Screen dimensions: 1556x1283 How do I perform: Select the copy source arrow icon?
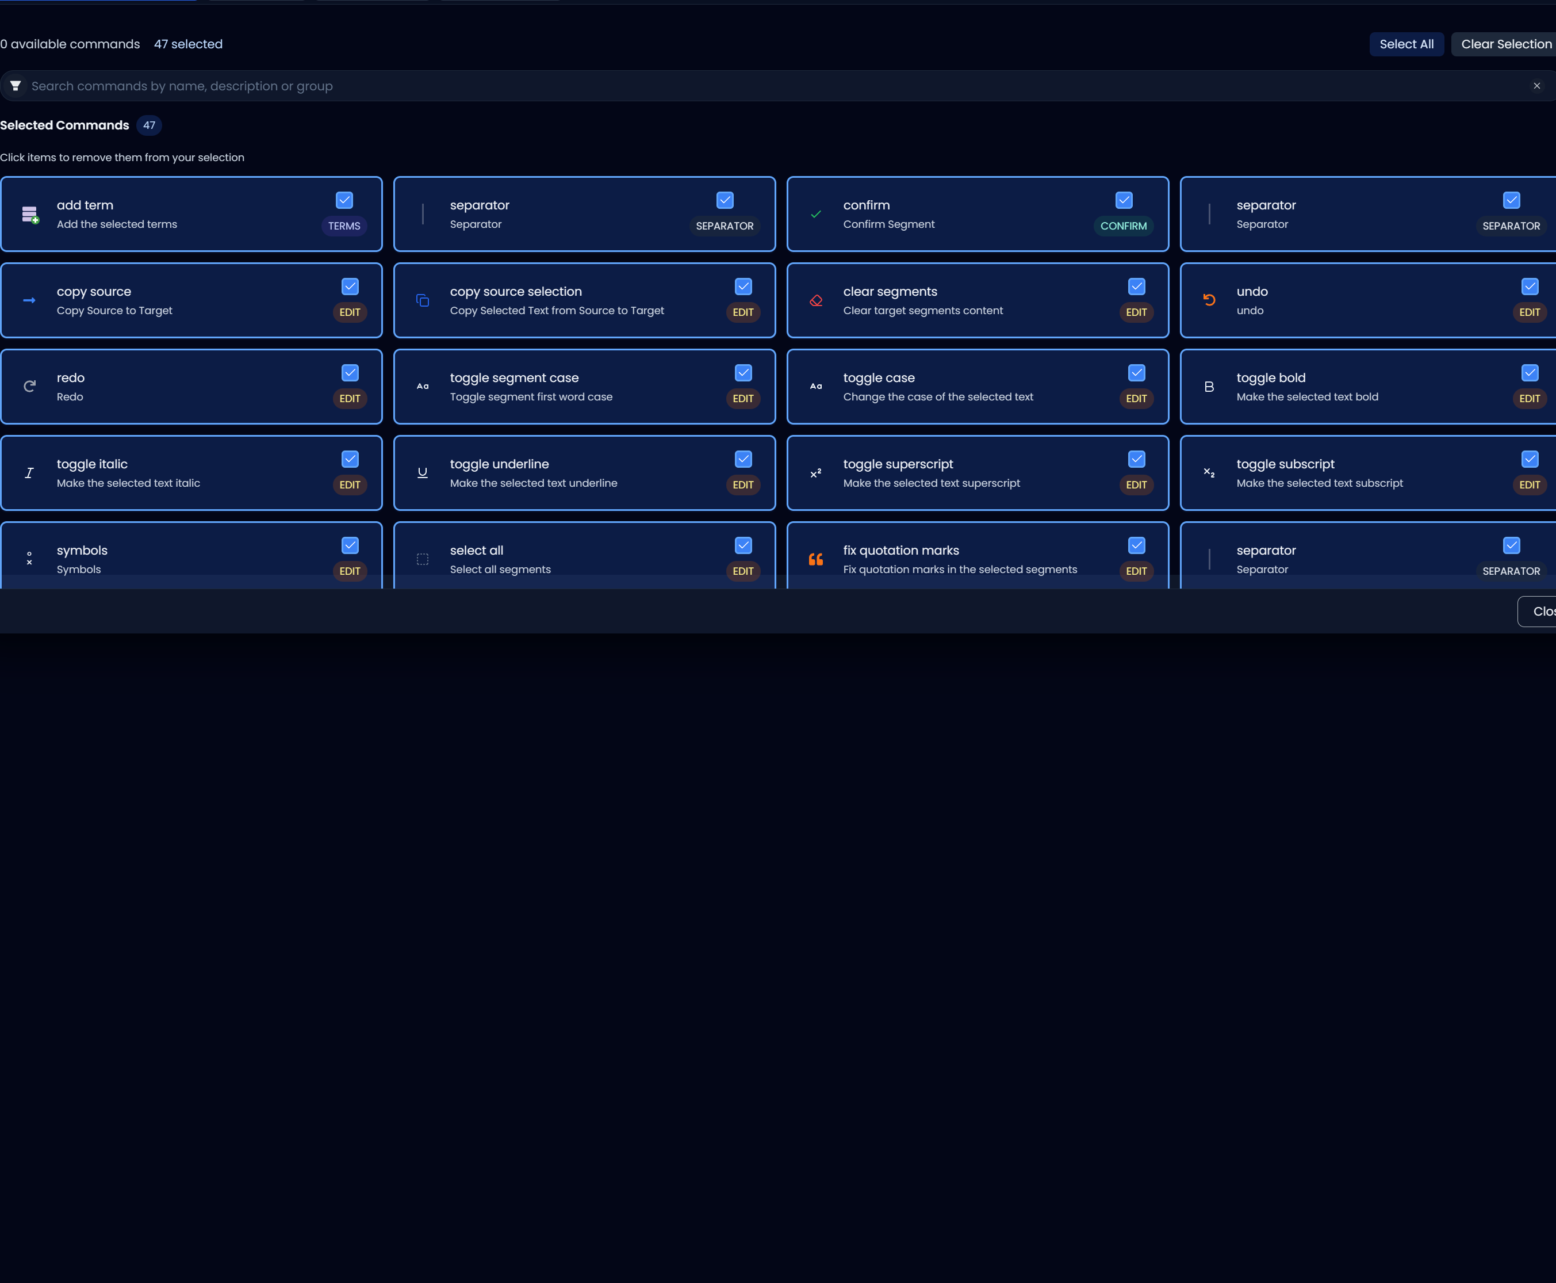[29, 300]
